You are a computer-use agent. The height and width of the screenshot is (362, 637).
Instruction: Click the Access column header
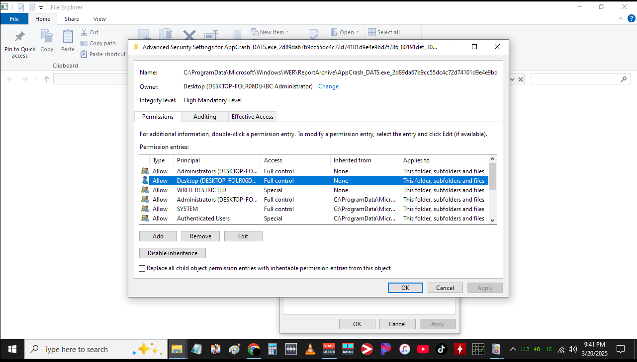click(295, 160)
